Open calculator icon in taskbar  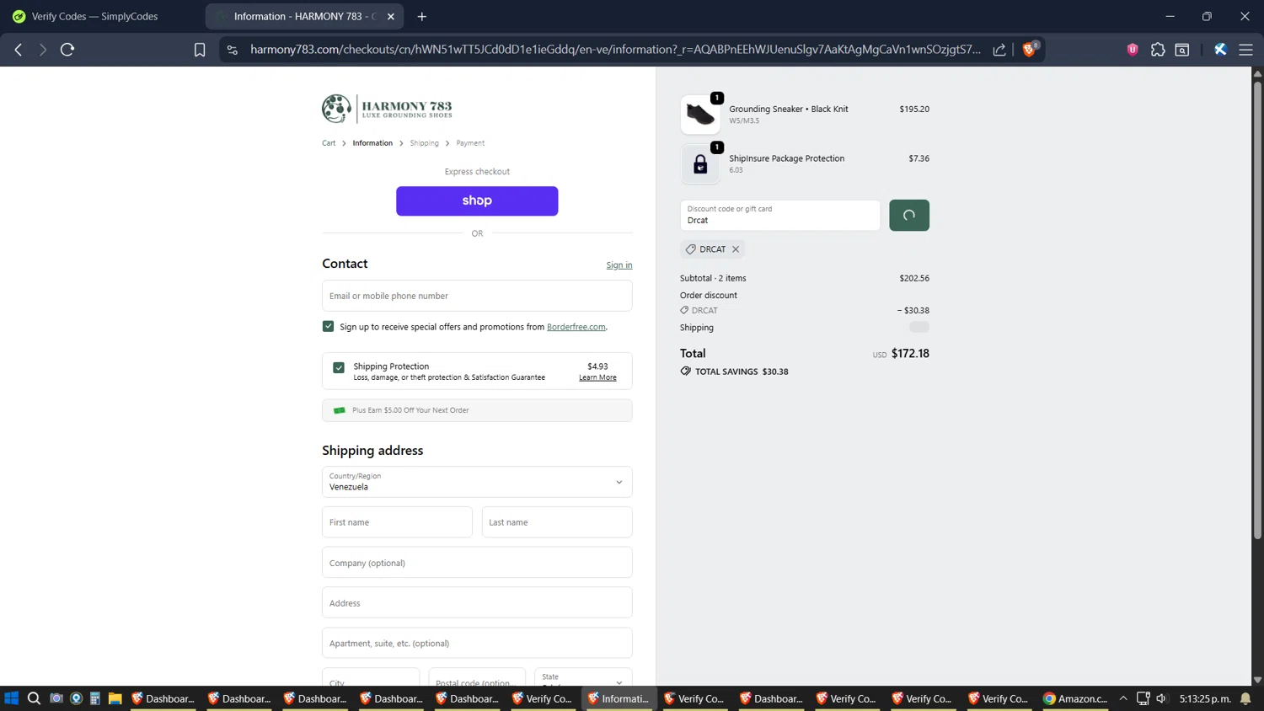click(x=95, y=698)
